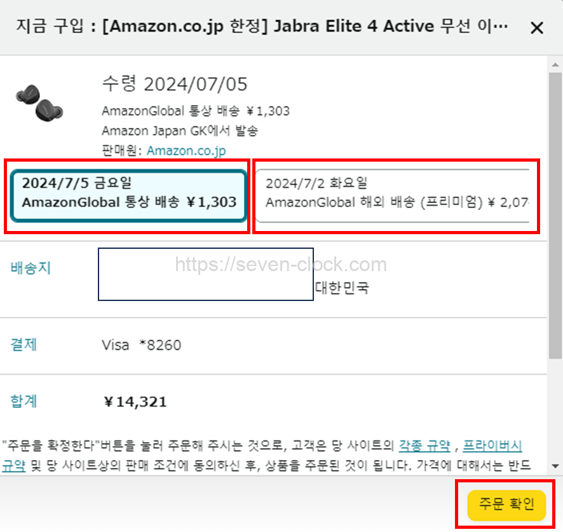
Task: Open the Amazon.co.jp seller link
Action: (x=186, y=151)
